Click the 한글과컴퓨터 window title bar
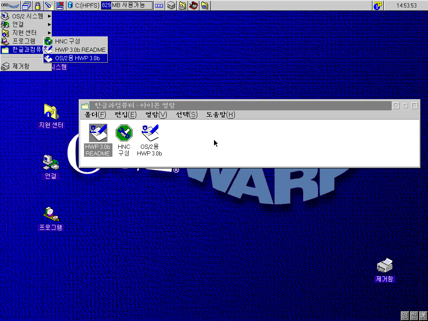This screenshot has height=321, width=428. 241,106
